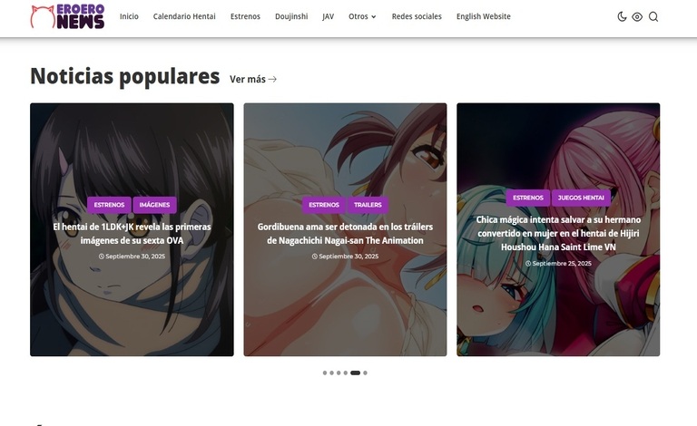This screenshot has height=426, width=697.
Task: Select Doujinshi in the navigation bar
Action: [x=291, y=16]
